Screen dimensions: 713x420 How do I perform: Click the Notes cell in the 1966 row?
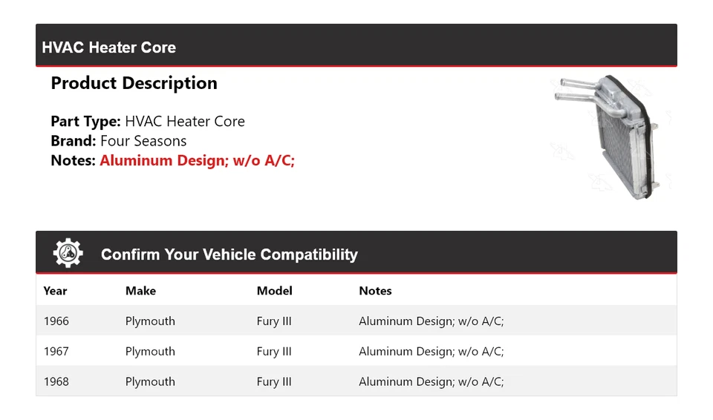431,321
